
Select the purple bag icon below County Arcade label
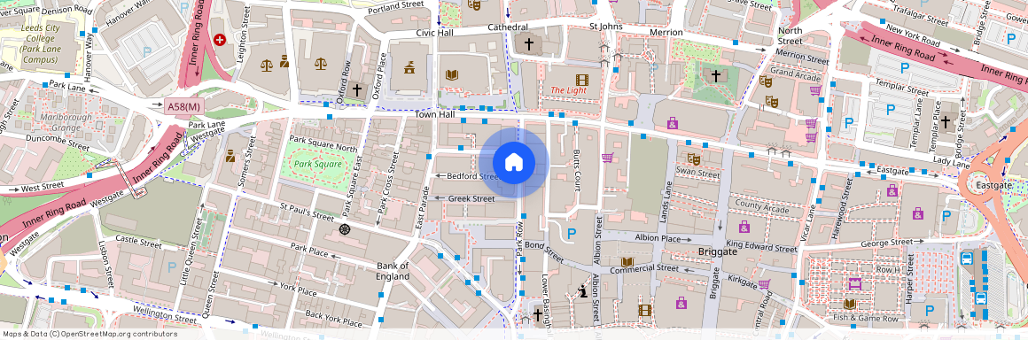[744, 227]
